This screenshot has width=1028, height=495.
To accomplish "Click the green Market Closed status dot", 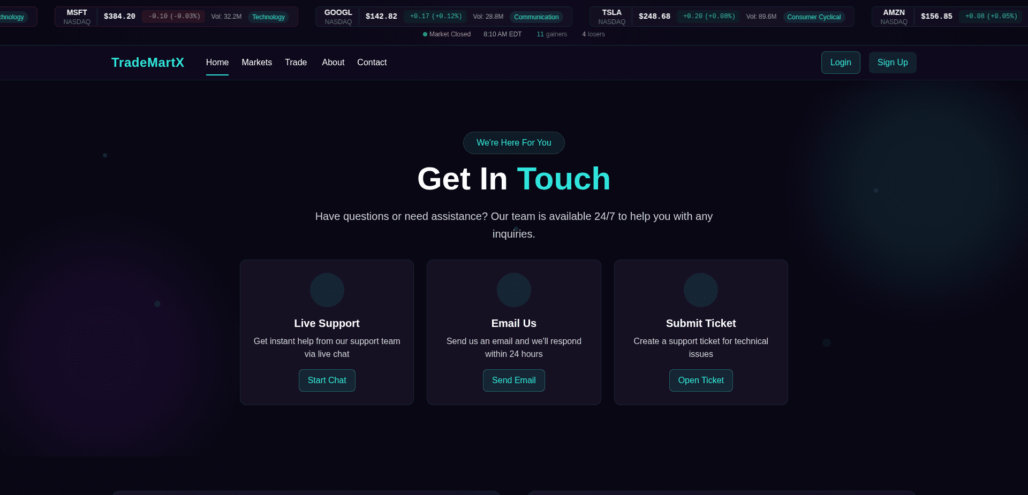I will [x=425, y=34].
